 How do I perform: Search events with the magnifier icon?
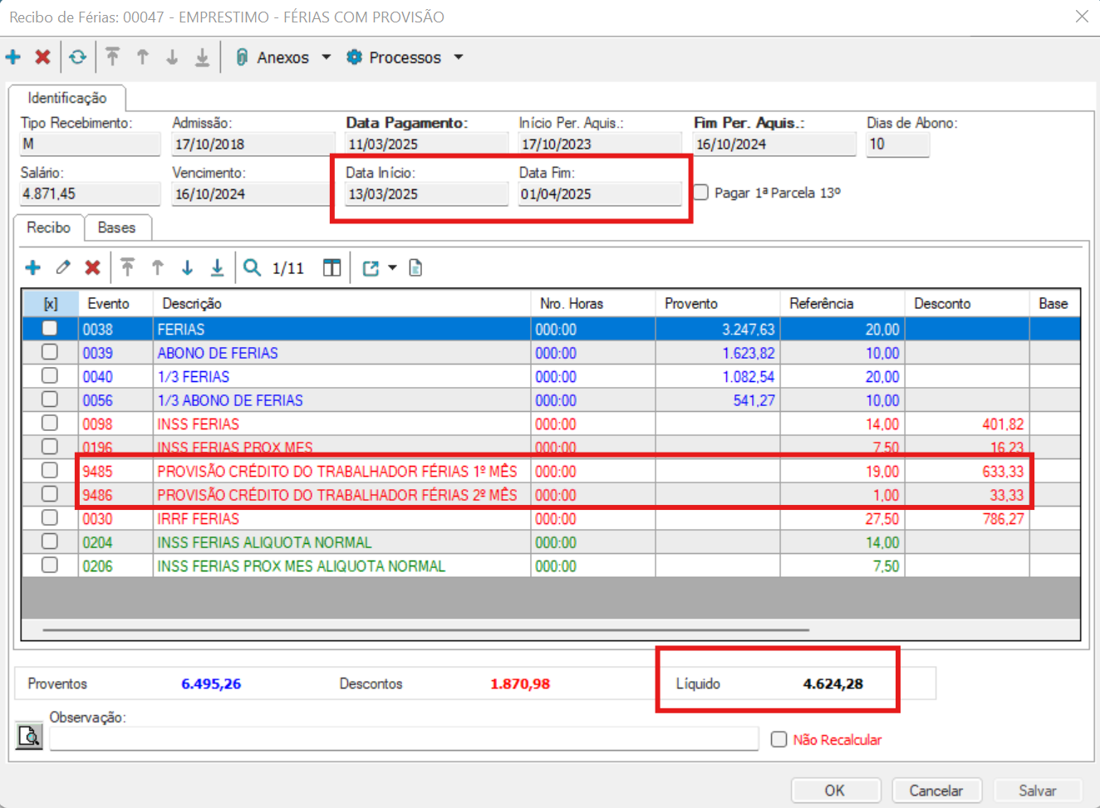[x=252, y=267]
